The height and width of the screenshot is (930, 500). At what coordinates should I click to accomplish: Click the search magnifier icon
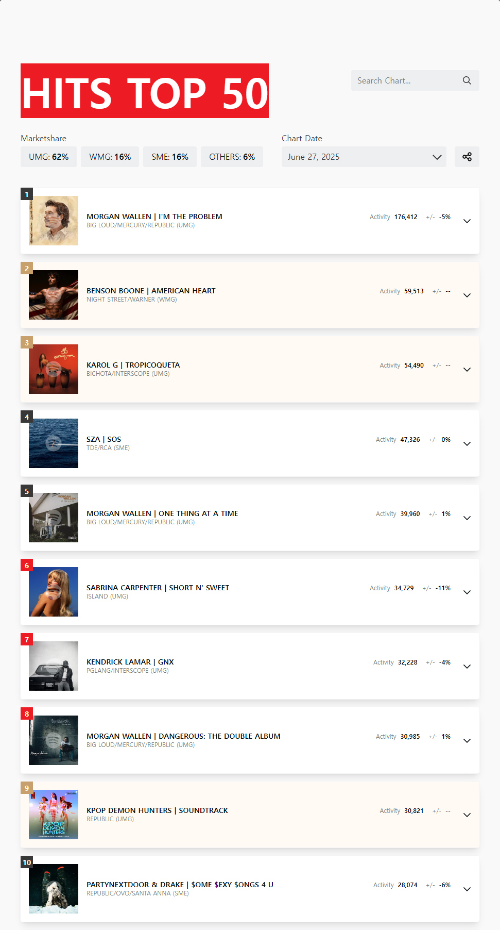pos(467,80)
